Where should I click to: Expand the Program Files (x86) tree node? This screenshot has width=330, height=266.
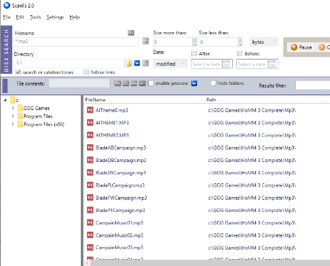click(13, 124)
